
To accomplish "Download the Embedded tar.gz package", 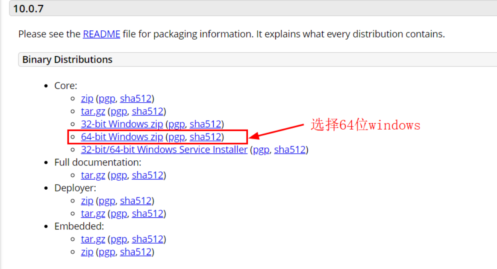I will tap(93, 239).
